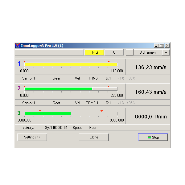
Task: Decrease channel count with minus button
Action: (129, 52)
